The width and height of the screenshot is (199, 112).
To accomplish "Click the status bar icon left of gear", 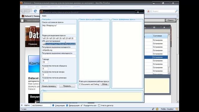I will point(153,109).
